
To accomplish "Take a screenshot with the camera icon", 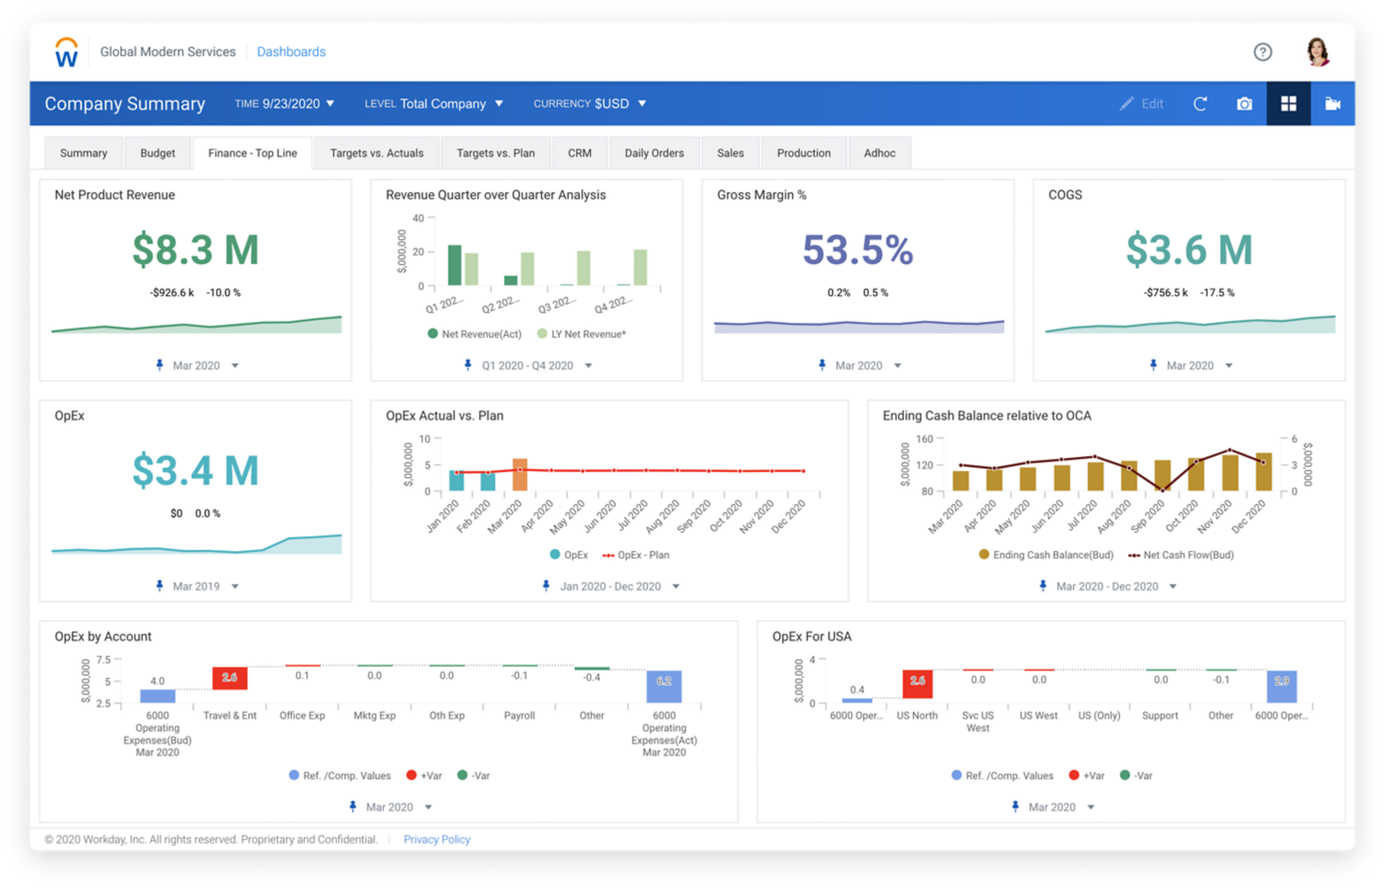I will click(x=1244, y=103).
